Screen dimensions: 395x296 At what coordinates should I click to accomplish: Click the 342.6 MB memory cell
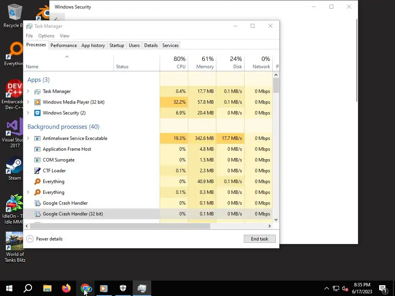point(202,138)
